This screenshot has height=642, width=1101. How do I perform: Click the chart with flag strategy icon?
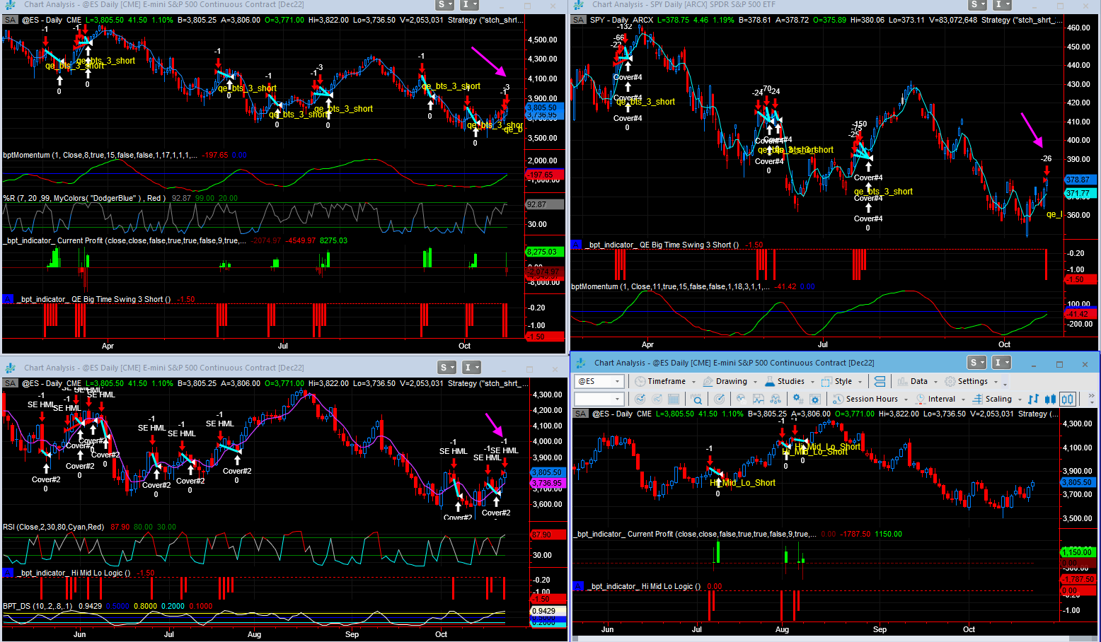[x=759, y=399]
